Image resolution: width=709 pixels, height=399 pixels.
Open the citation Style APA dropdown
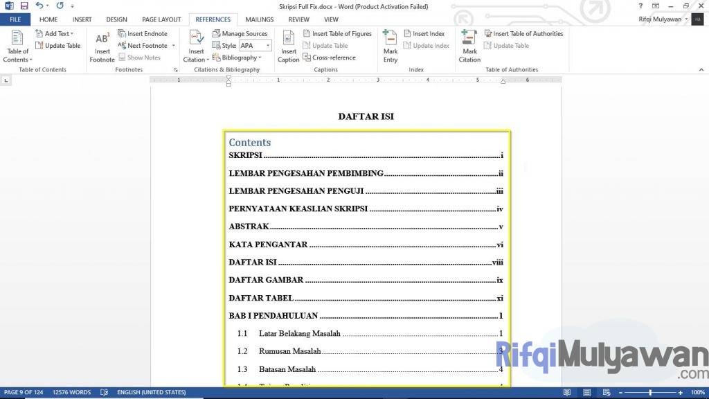[x=268, y=46]
